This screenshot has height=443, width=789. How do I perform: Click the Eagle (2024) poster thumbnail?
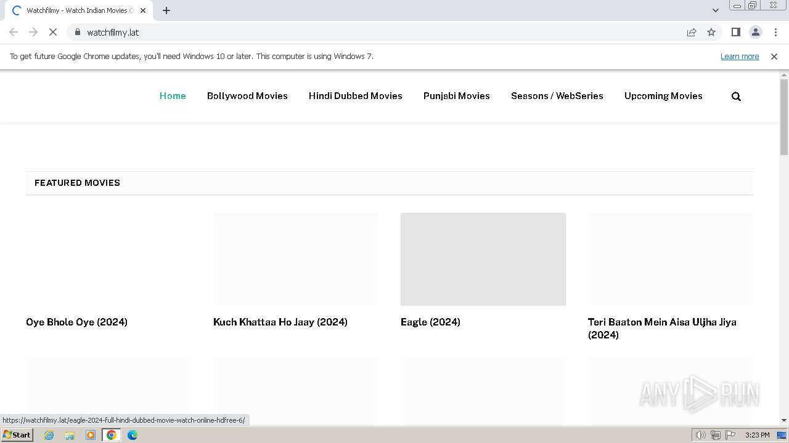click(483, 259)
